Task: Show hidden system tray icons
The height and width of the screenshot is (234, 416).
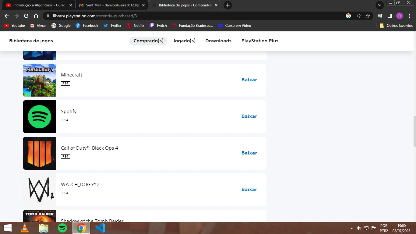Action: click(352, 228)
